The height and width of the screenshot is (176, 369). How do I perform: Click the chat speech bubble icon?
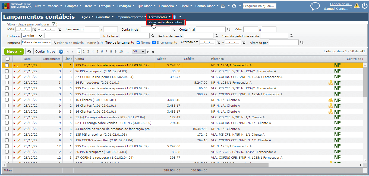(315, 6)
